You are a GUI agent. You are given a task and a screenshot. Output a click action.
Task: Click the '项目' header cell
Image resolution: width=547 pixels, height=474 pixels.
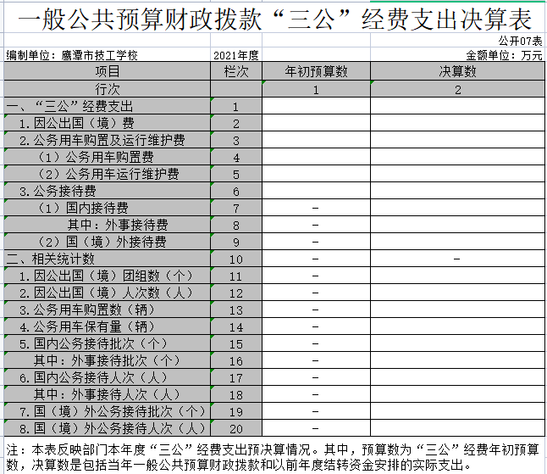click(107, 71)
